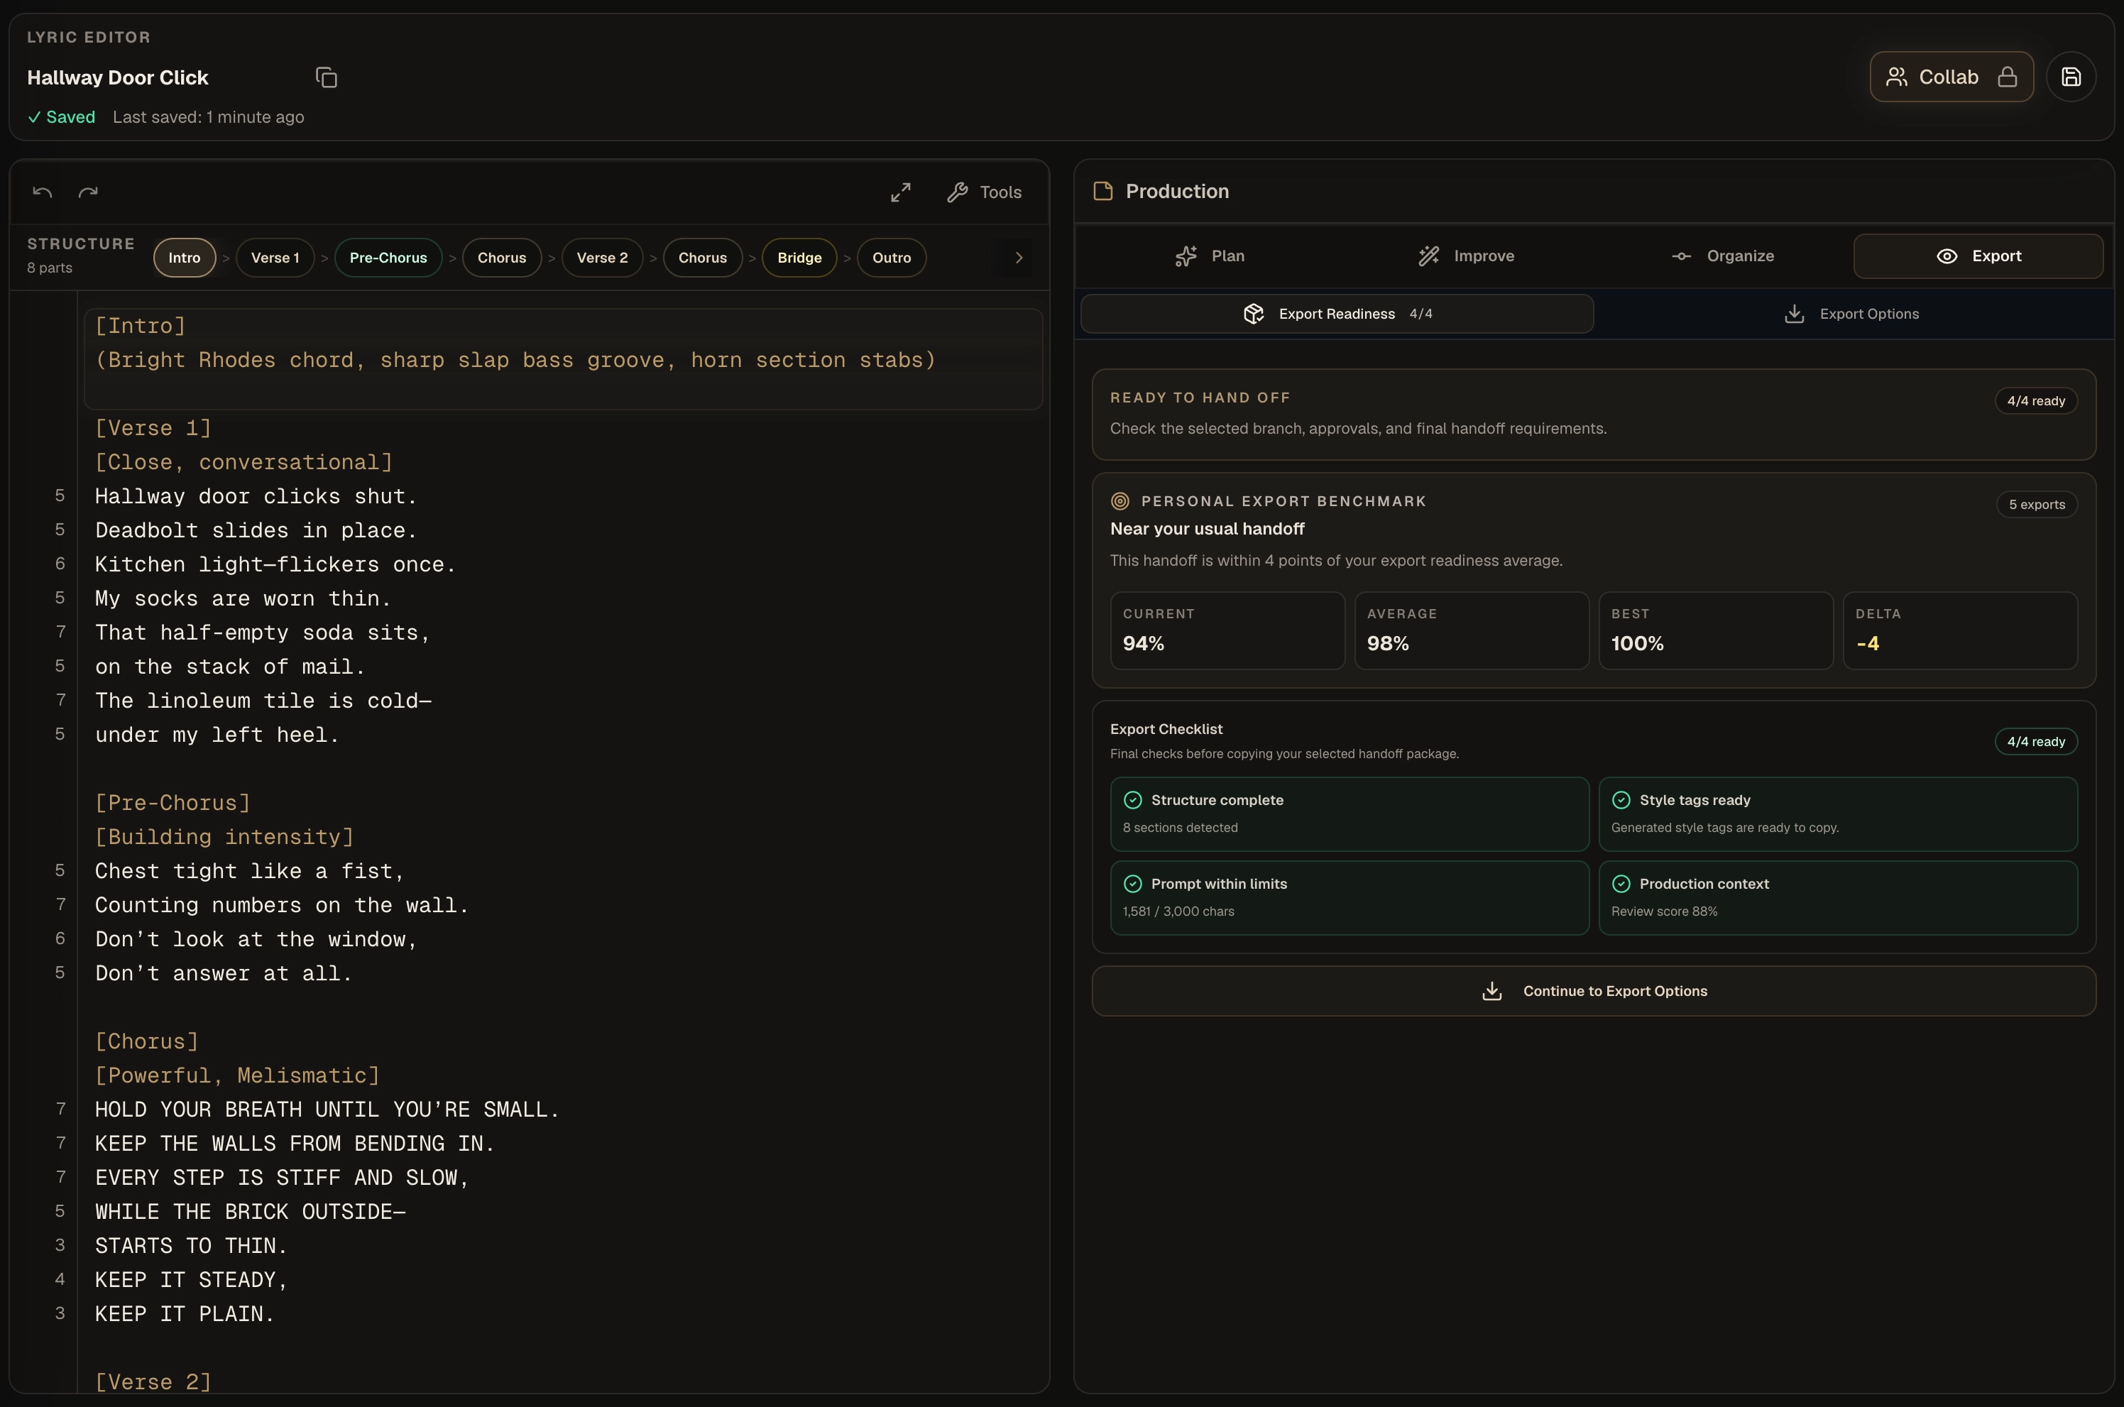Click the DELTA -4 stat card

point(1960,630)
